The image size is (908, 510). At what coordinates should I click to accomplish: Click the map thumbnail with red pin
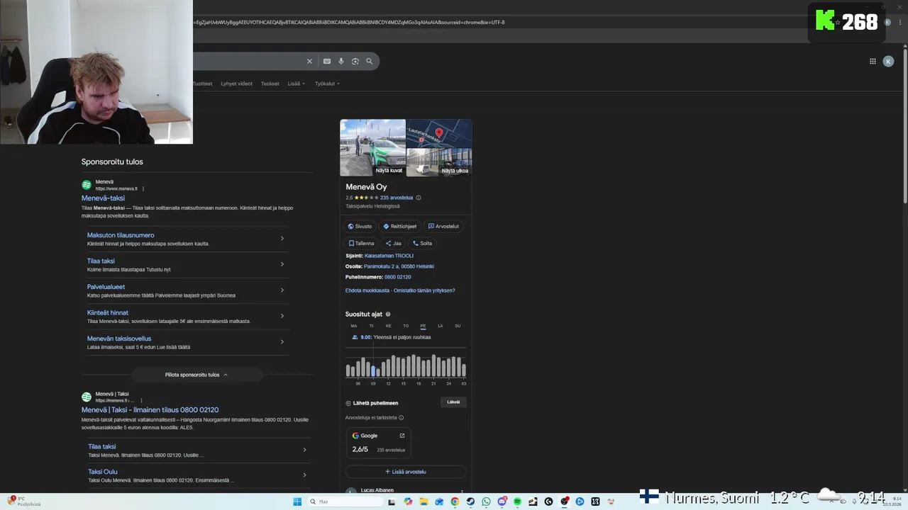[x=439, y=133]
